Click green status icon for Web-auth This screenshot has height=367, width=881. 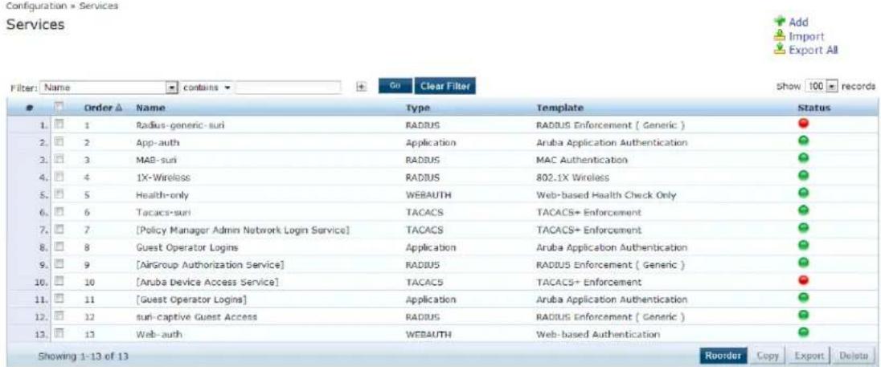[x=804, y=332]
